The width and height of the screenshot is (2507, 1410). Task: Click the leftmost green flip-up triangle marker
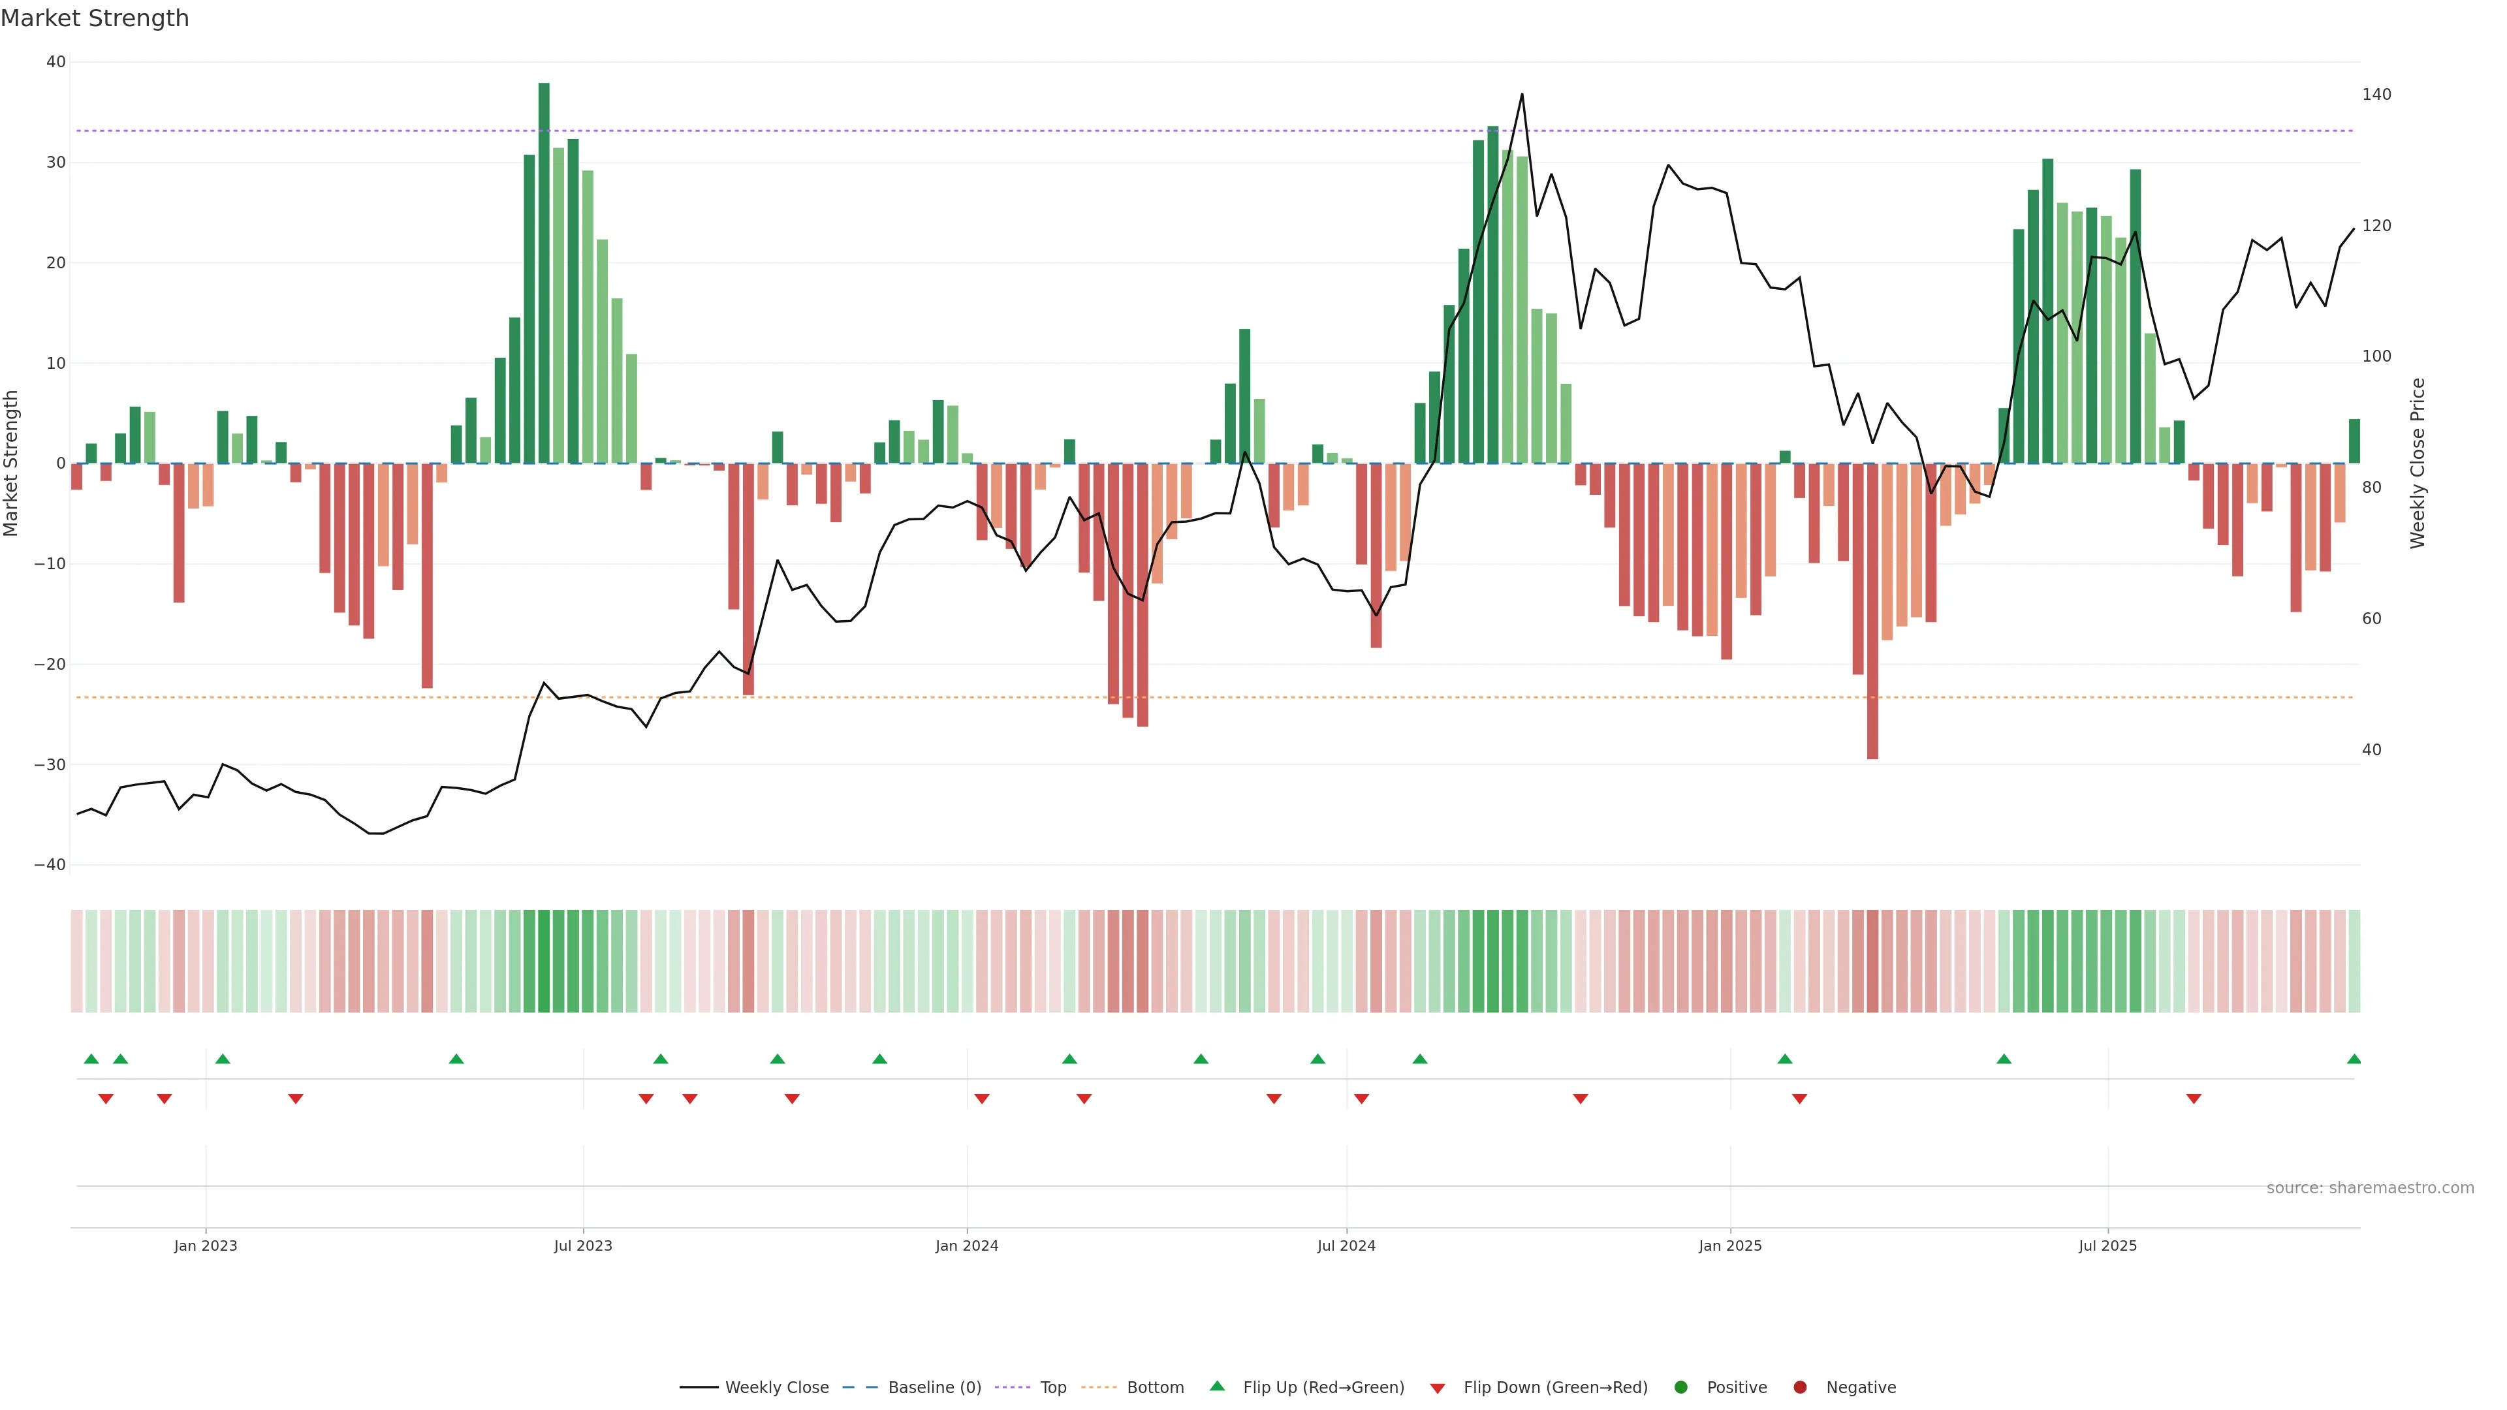tap(91, 1059)
